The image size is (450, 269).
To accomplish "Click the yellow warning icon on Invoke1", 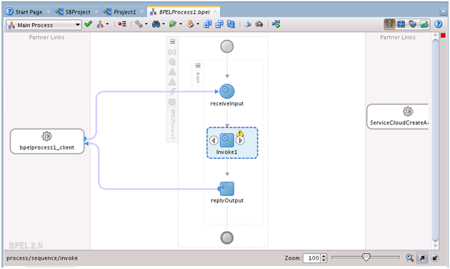I will 239,133.
